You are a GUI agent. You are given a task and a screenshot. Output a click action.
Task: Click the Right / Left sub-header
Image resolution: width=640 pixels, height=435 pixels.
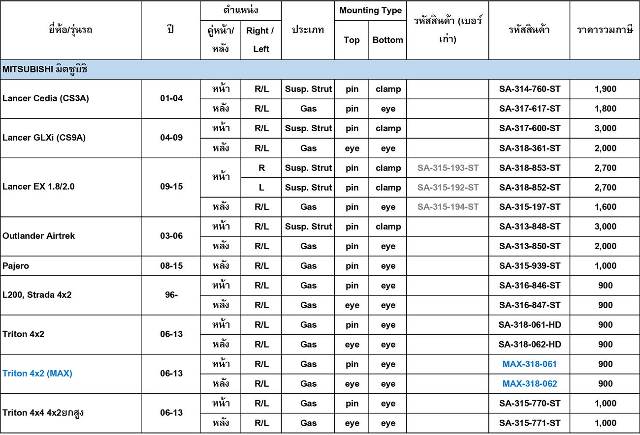tap(261, 40)
